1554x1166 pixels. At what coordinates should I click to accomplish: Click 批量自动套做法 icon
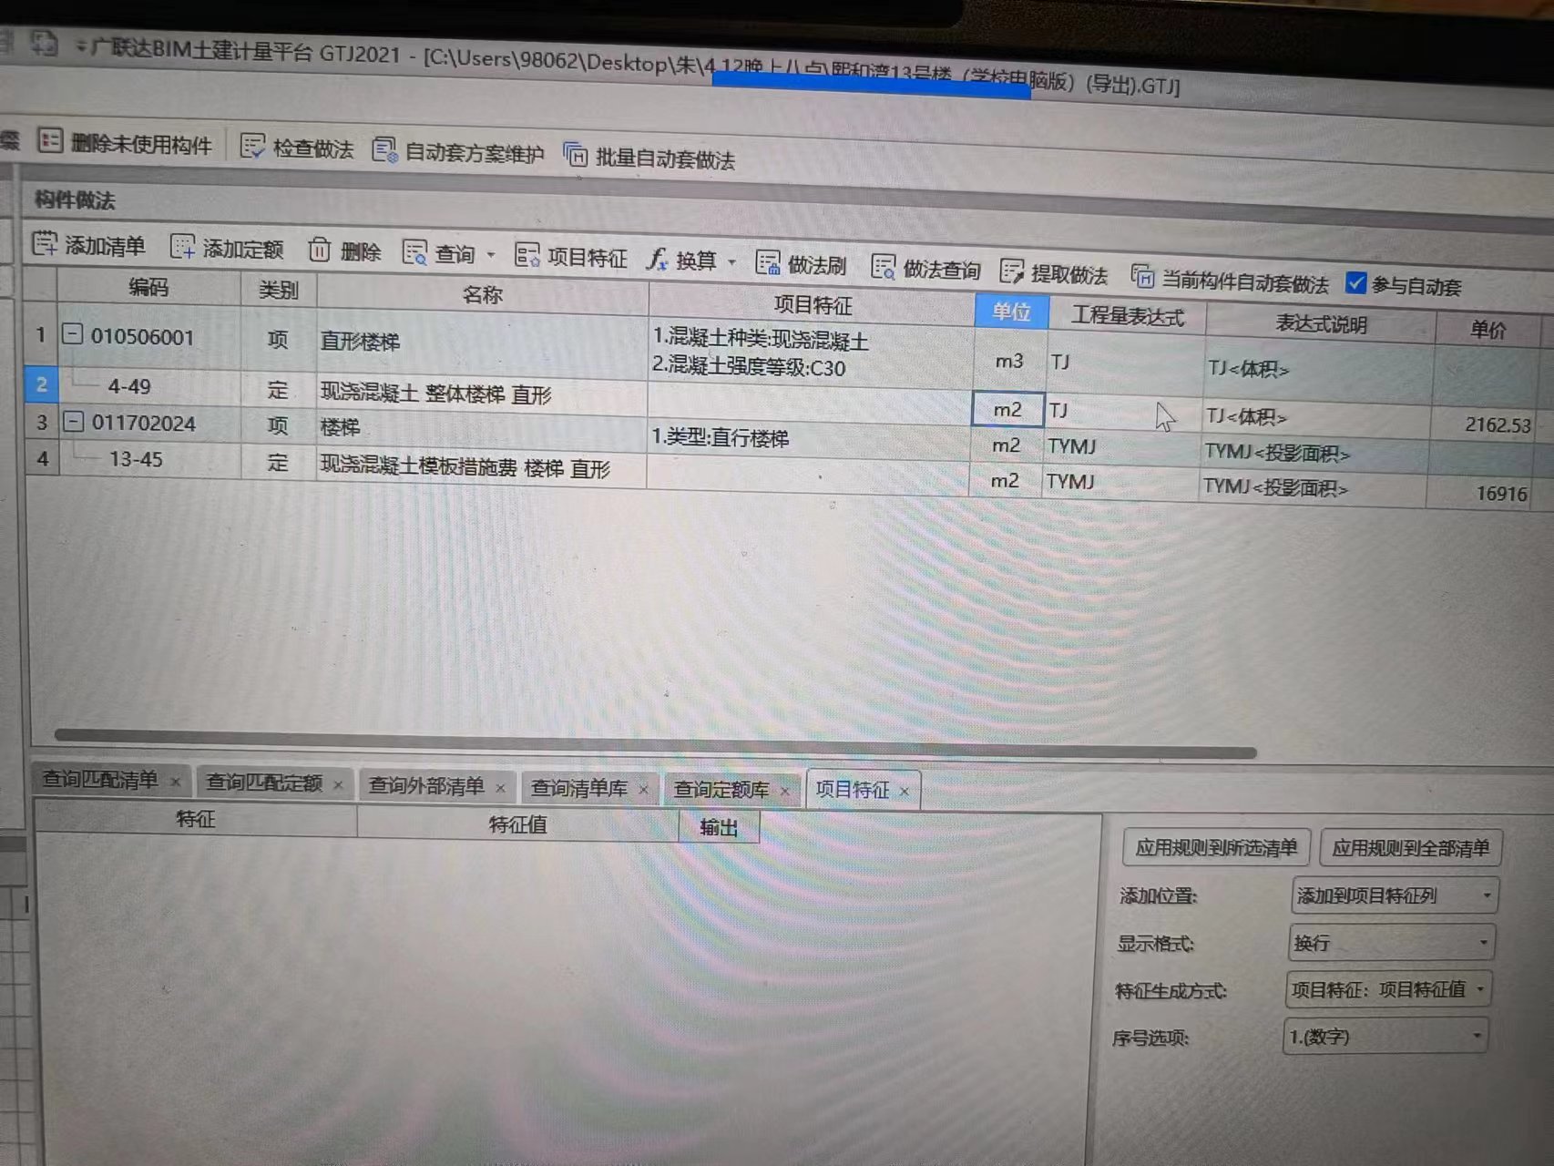[576, 155]
